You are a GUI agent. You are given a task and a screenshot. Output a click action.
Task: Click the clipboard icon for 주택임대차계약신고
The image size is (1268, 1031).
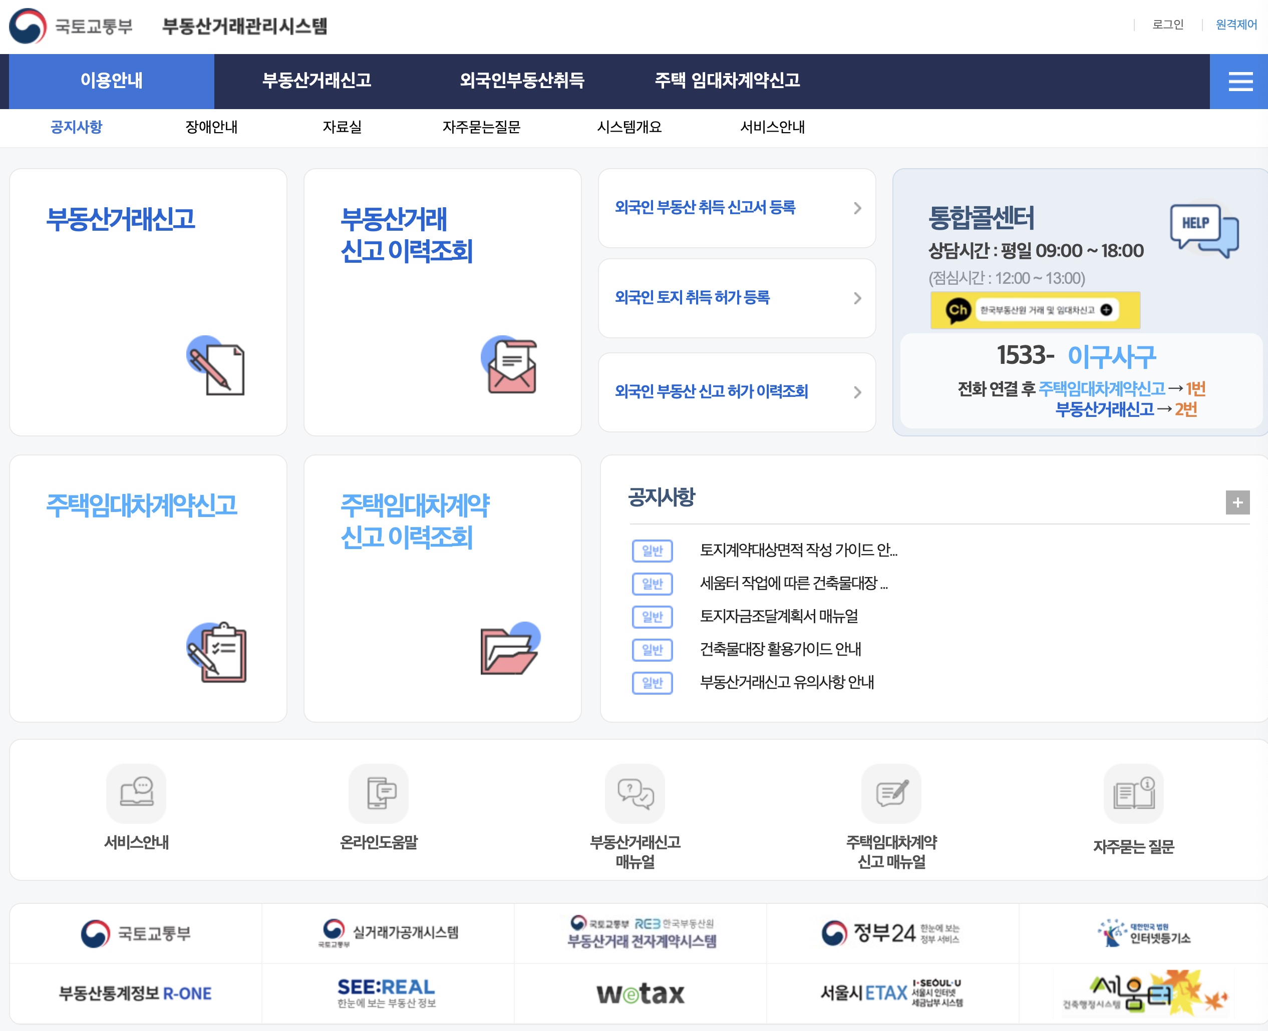coord(217,653)
